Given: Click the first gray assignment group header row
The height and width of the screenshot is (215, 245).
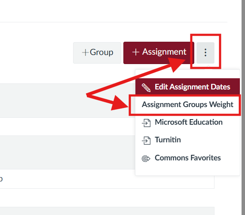Looking at the screenshot, I should tap(67, 101).
